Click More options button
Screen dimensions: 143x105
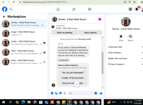tap(90, 33)
